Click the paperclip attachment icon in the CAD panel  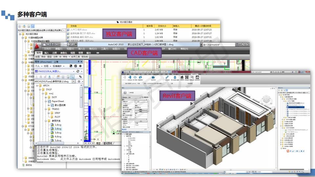click(x=80, y=77)
